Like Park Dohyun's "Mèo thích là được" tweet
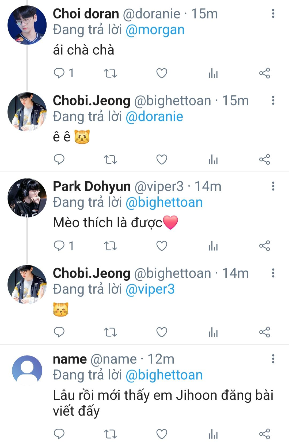The height and width of the screenshot is (445, 289). (x=162, y=246)
